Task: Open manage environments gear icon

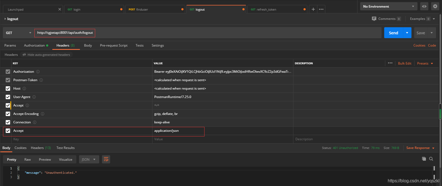Action: point(435,6)
